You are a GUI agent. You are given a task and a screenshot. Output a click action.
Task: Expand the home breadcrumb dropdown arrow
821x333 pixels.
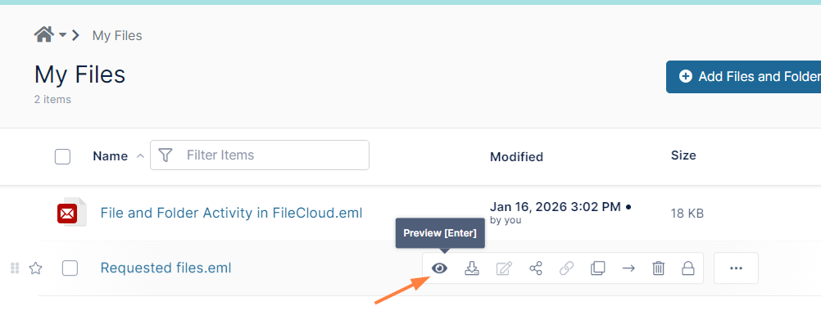[x=62, y=35]
